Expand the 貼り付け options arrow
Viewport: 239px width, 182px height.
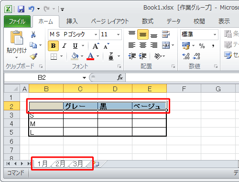click(x=17, y=57)
